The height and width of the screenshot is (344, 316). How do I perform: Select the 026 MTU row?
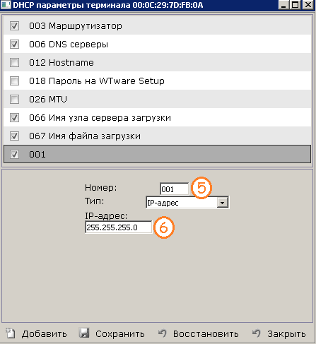click(157, 99)
